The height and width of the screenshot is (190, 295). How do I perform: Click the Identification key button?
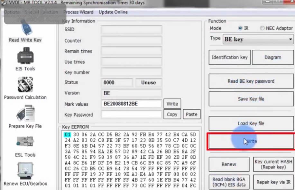click(229, 57)
